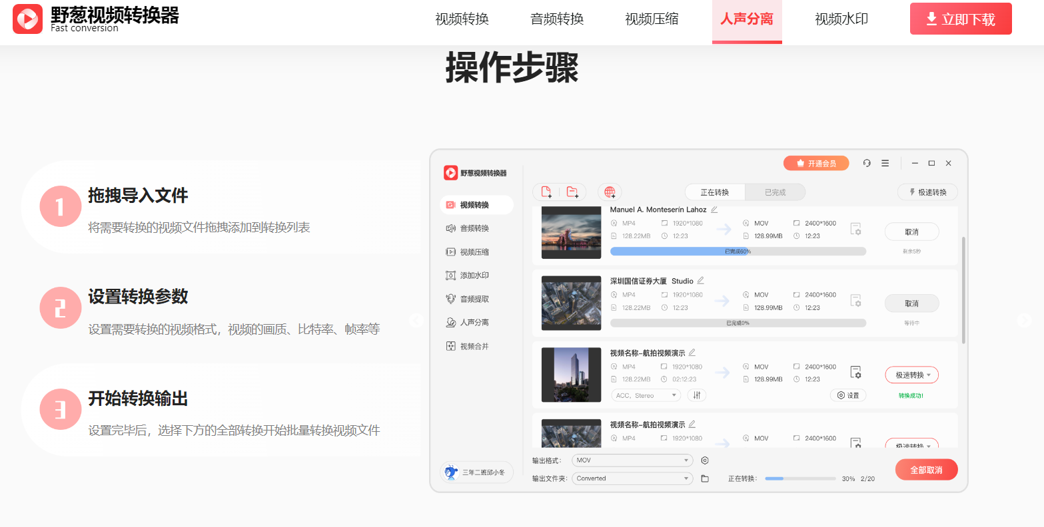The width and height of the screenshot is (1044, 527).
Task: Click the add file icon in toolbar
Action: click(x=546, y=192)
